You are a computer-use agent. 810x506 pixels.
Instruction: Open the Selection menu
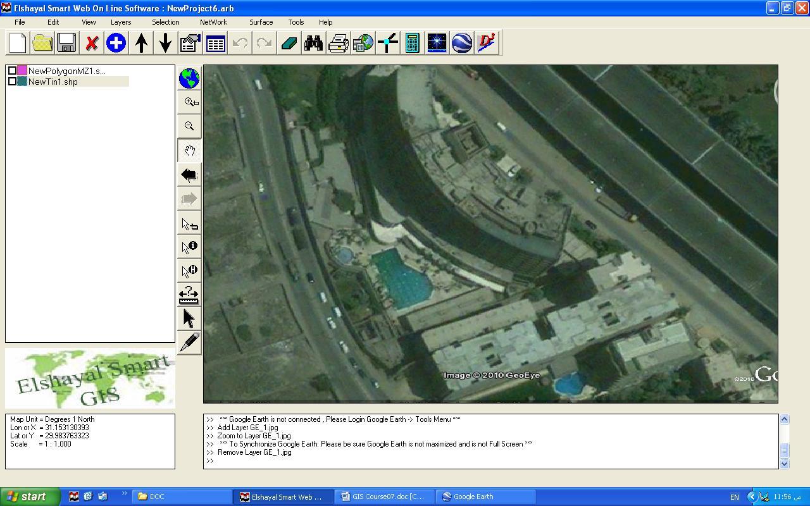coord(165,22)
